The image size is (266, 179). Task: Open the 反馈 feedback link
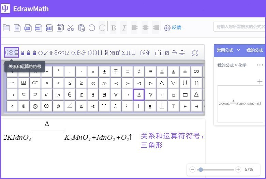pos(177,27)
